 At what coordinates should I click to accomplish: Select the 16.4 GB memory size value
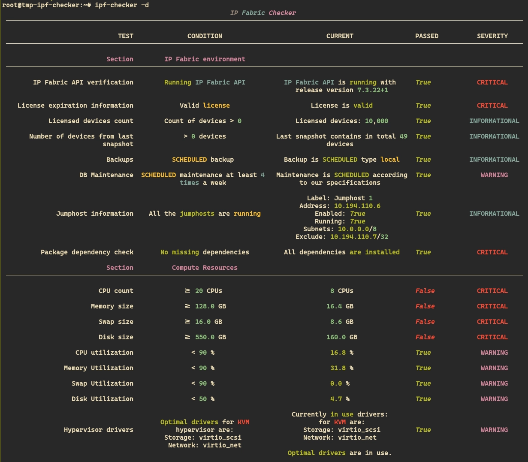point(340,306)
